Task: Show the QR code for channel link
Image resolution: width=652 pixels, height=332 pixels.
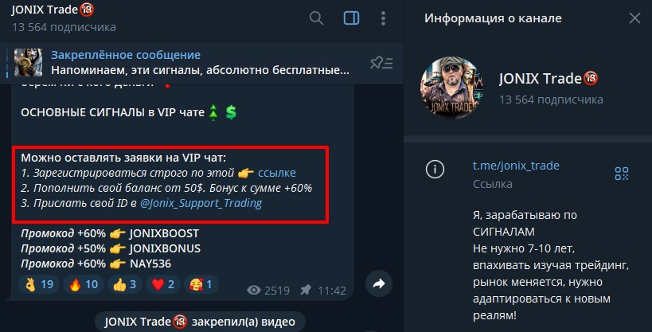Action: click(622, 174)
